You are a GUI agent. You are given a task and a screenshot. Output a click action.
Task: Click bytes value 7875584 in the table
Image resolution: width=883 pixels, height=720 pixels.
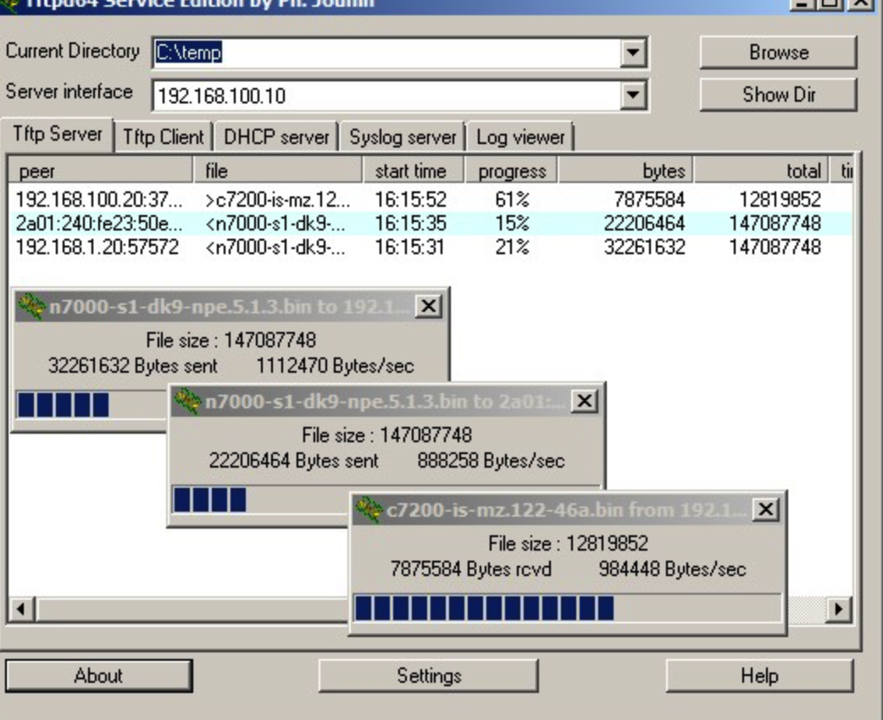[649, 200]
